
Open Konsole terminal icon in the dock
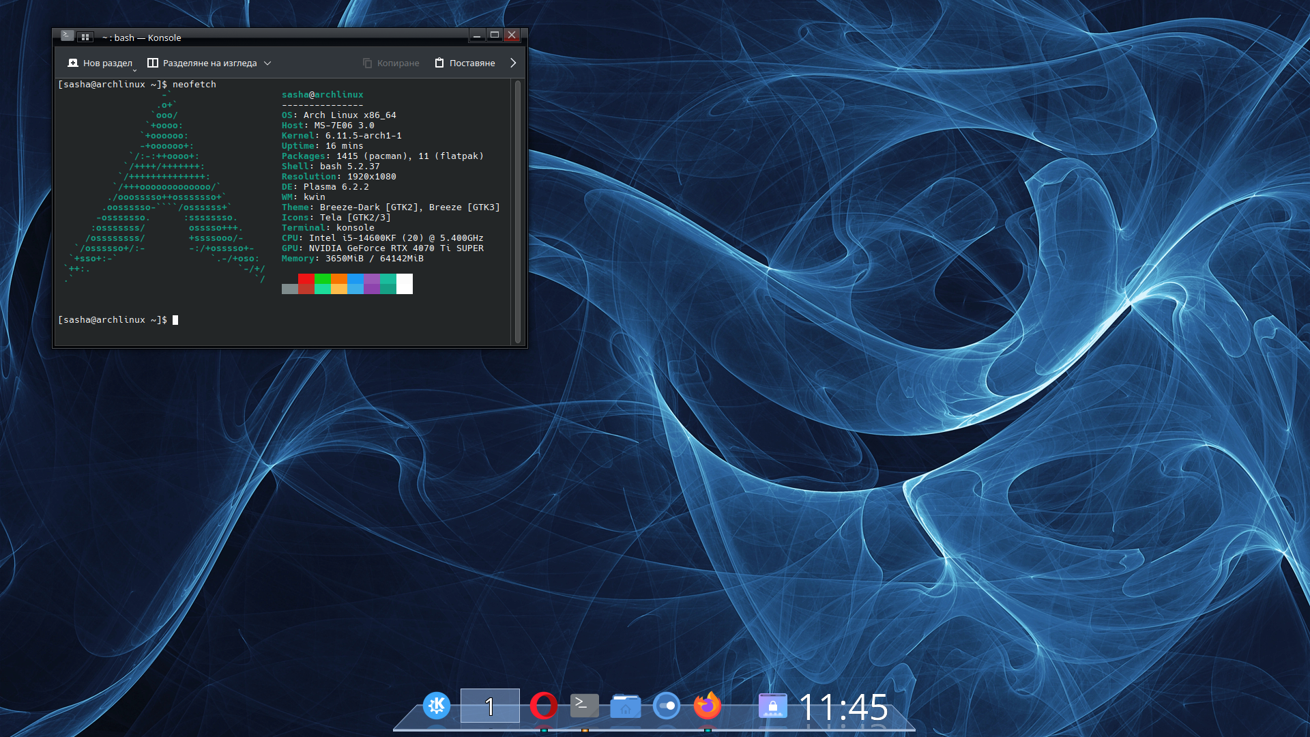585,706
